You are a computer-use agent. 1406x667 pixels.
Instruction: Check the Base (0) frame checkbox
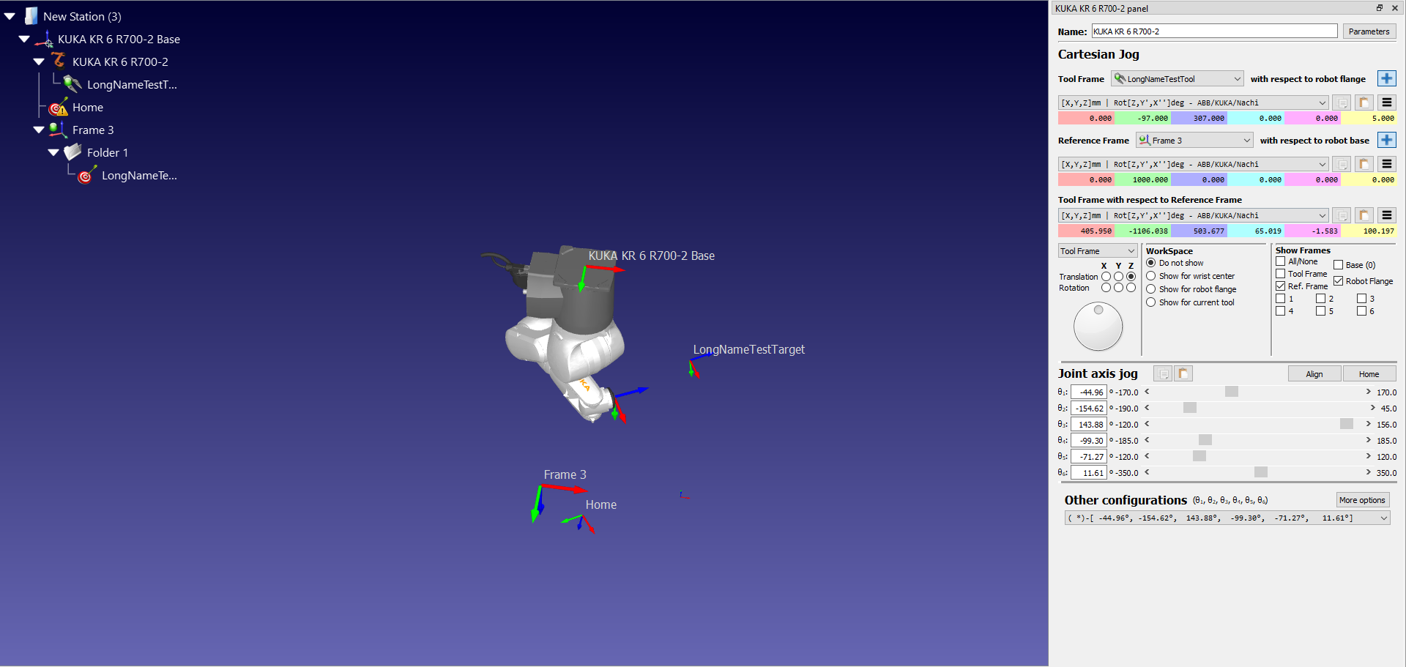[1338, 265]
